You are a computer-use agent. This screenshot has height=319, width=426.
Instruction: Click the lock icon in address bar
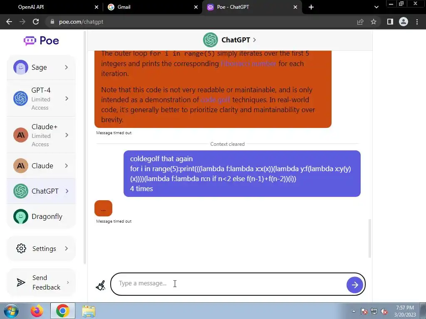point(52,22)
